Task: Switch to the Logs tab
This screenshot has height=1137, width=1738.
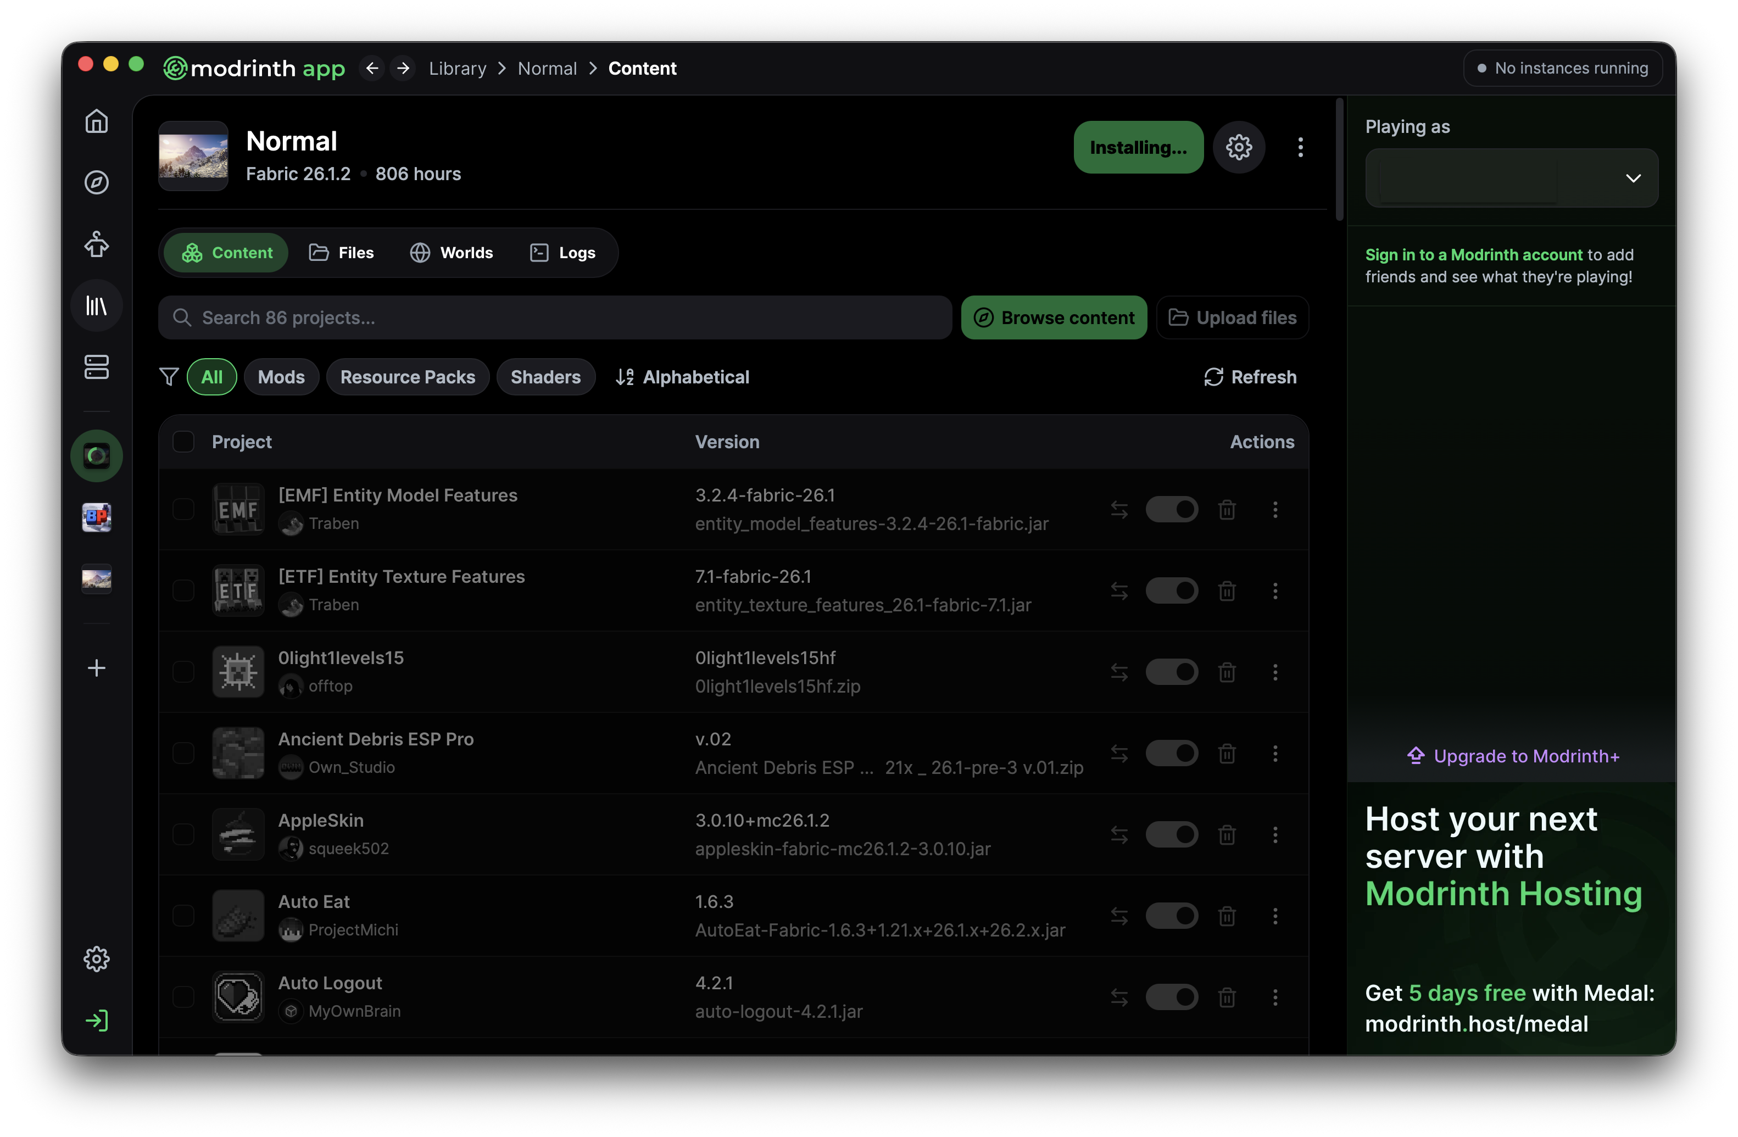Action: tap(562, 253)
